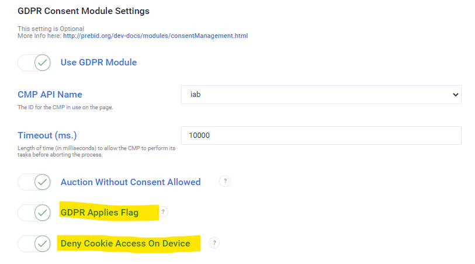Click the chevron arrow of the iab select box

(x=455, y=95)
